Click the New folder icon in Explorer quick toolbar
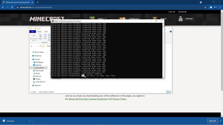The height and width of the screenshot is (125, 223). (38, 28)
